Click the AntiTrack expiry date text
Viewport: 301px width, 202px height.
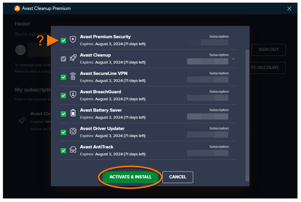coord(113,154)
